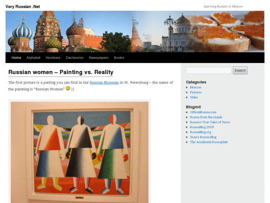The height and width of the screenshot is (203, 270).
Task: Open the Home menu item
Action: [x=16, y=58]
